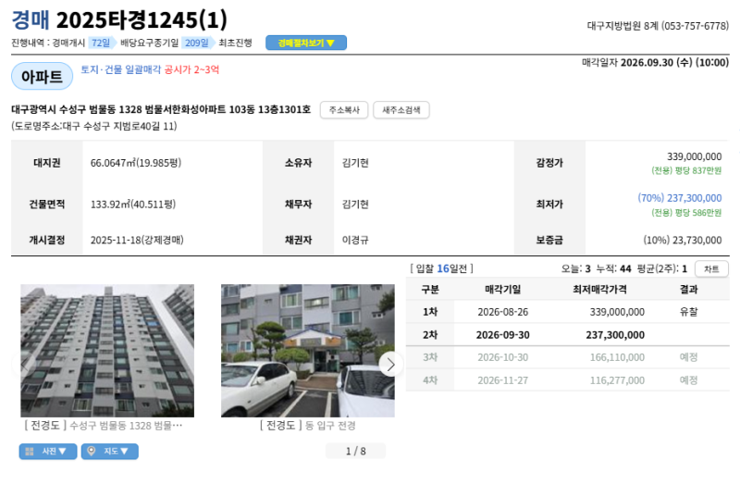740x485 pixels.
Task: Click the 새주소검색 button
Action: (x=401, y=110)
